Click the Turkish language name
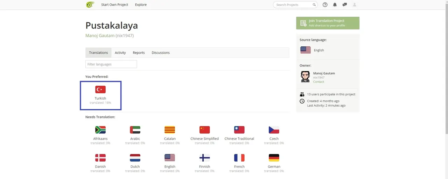Viewport: 448px width, 179px height. pyautogui.click(x=100, y=99)
